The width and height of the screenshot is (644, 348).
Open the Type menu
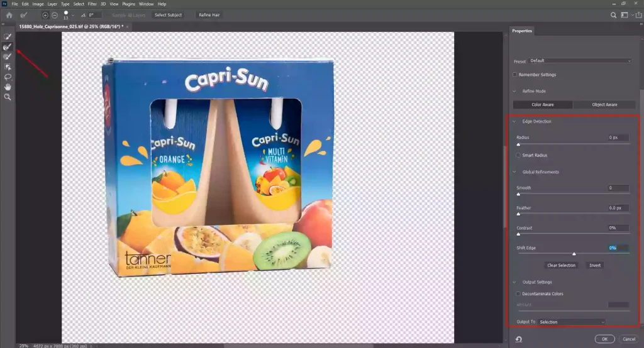(65, 4)
